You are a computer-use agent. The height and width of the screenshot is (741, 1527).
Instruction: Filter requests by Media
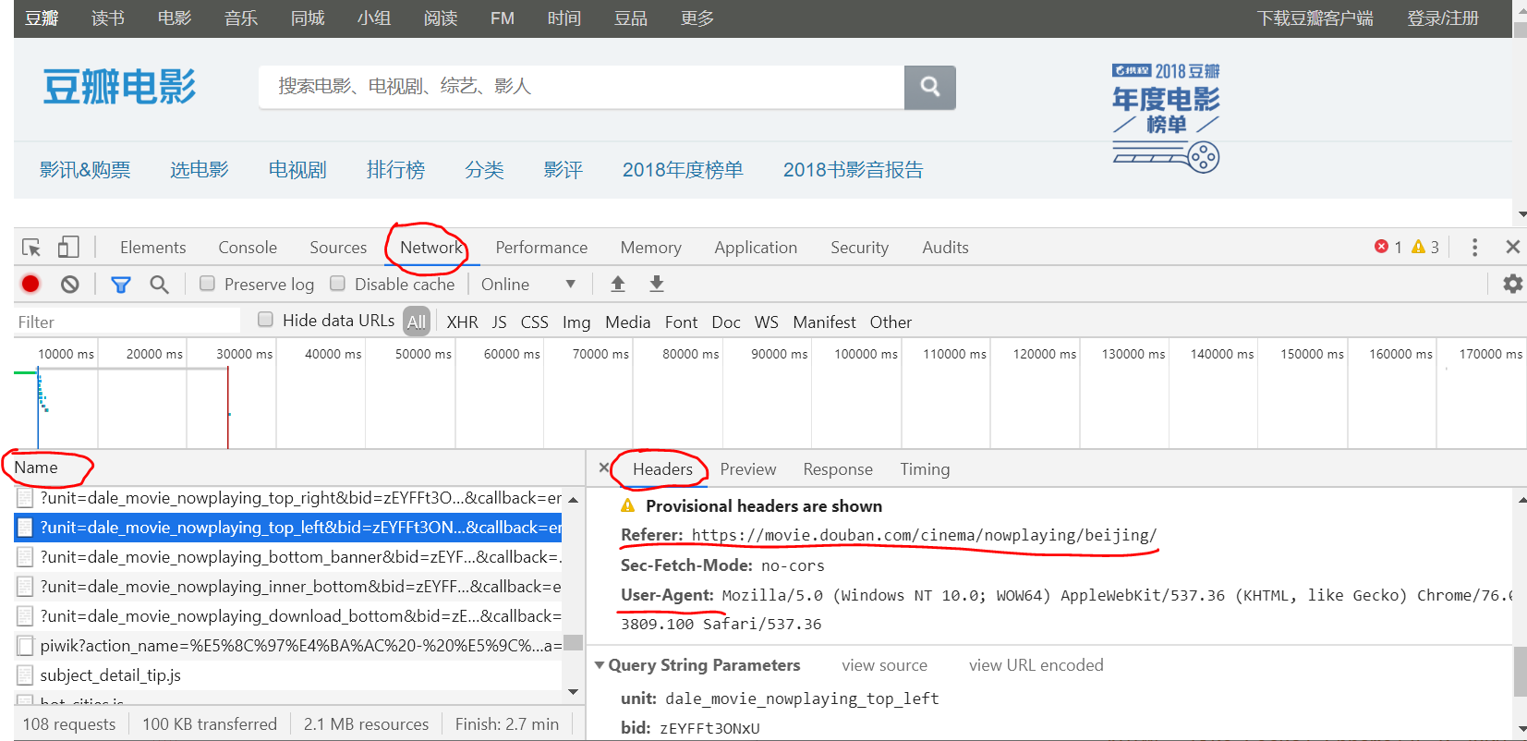point(628,322)
